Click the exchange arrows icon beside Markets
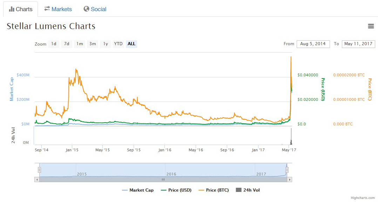The image size is (378, 207). (47, 9)
